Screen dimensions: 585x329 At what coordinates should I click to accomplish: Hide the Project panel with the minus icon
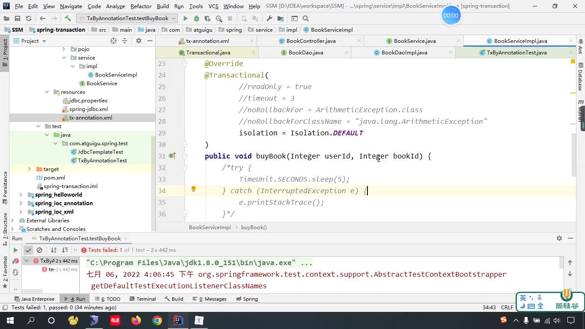pyautogui.click(x=150, y=41)
